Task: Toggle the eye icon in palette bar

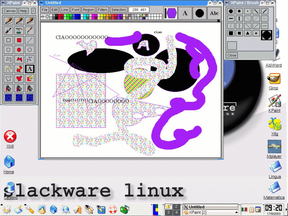Action: 42,17
